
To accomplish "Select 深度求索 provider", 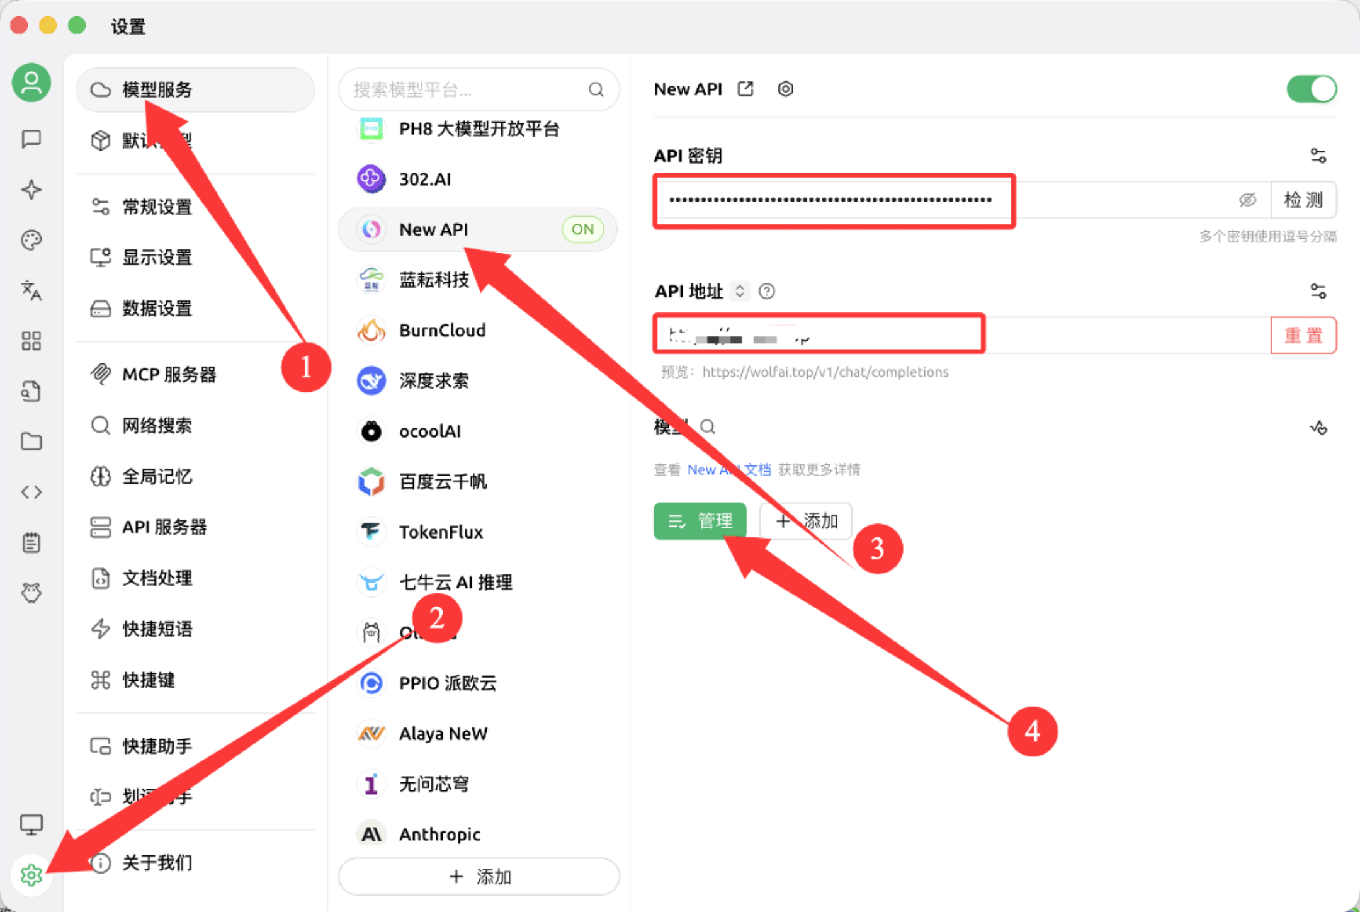I will tap(479, 380).
